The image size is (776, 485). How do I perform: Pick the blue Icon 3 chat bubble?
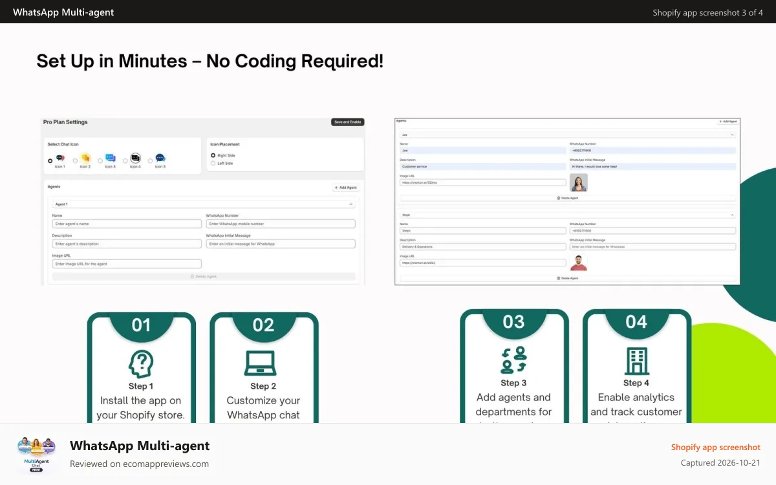coord(111,158)
